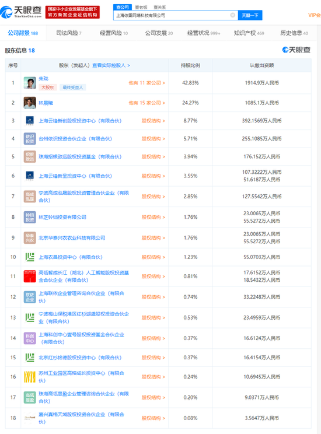The image size is (321, 434).
Task: Click the 大股东 tag under 朱珑
Action: pyautogui.click(x=48, y=87)
